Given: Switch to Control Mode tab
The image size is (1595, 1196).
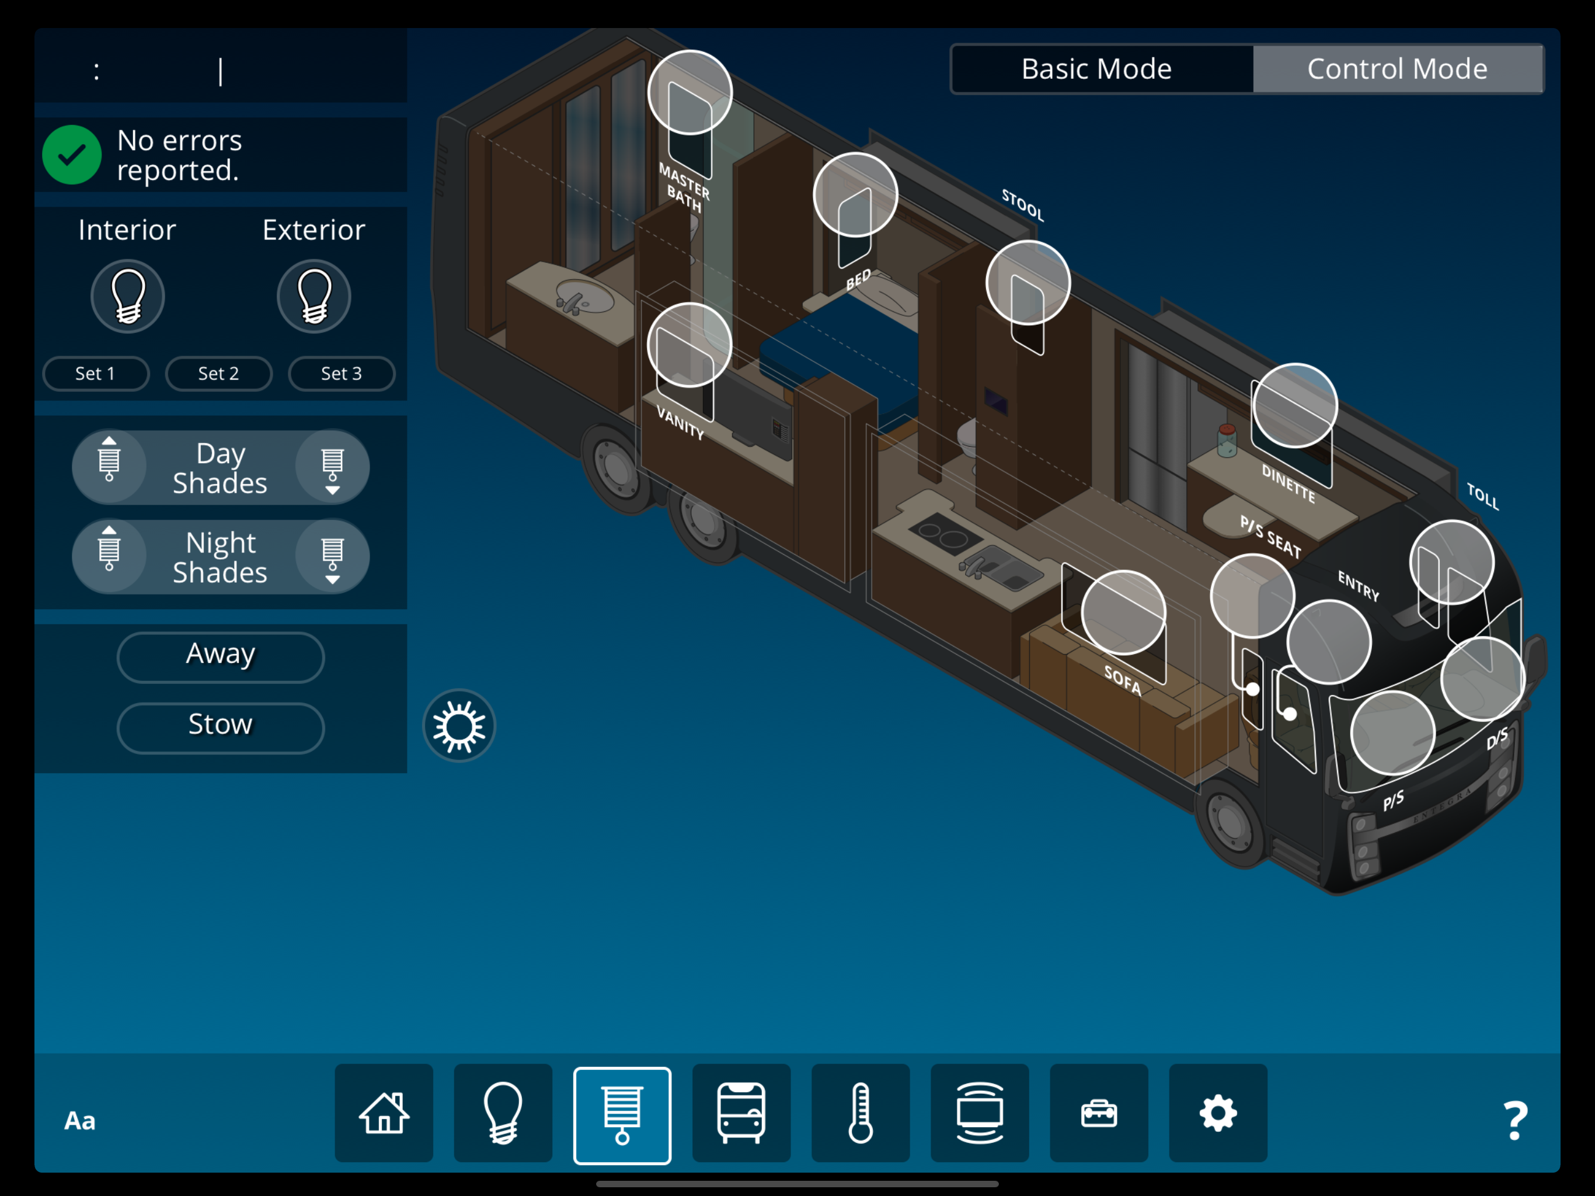Looking at the screenshot, I should point(1398,69).
